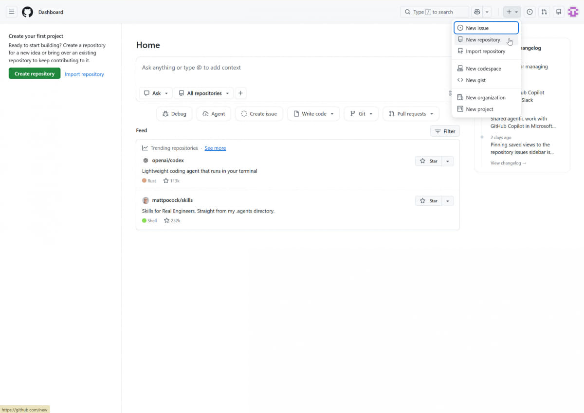This screenshot has height=413, width=584.
Task: Open the Pull requests icon in header
Action: 544,12
